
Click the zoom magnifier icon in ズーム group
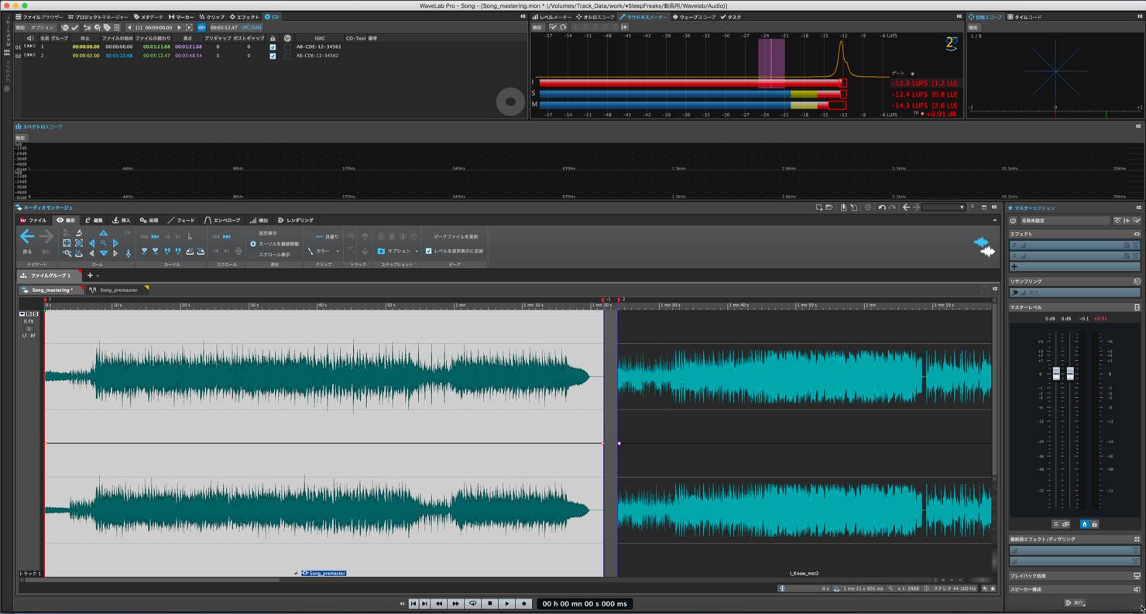tap(103, 243)
